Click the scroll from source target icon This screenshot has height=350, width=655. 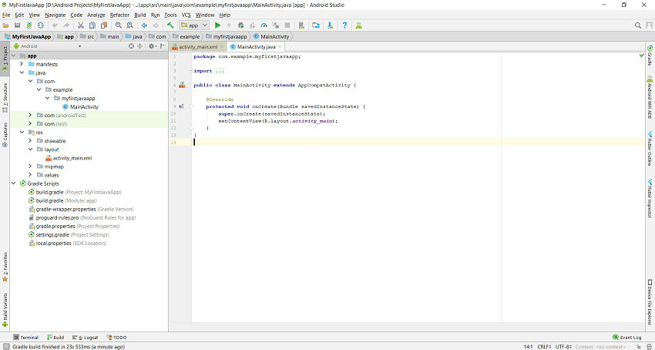[x=131, y=46]
